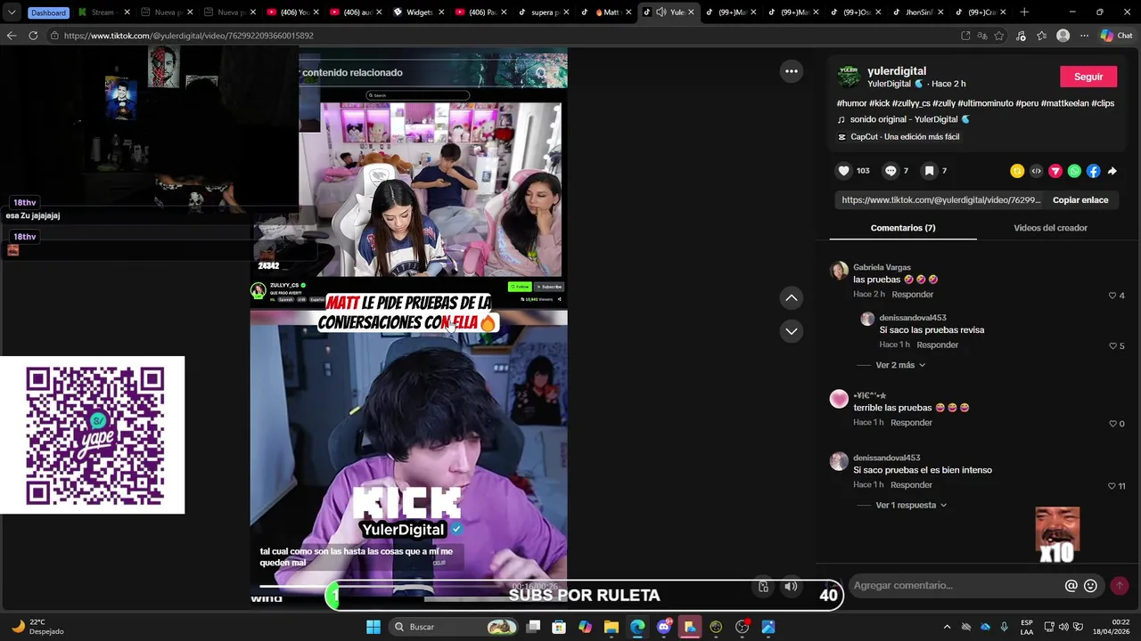Like comment 'Si saco pruebas el es bien intenso'
The width and height of the screenshot is (1141, 641).
tap(1112, 486)
